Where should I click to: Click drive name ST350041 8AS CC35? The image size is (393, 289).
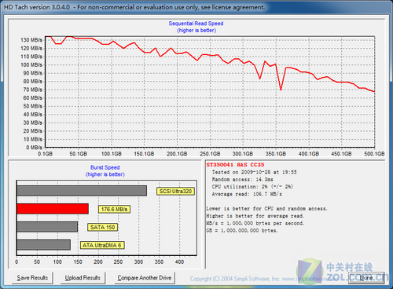pos(235,165)
